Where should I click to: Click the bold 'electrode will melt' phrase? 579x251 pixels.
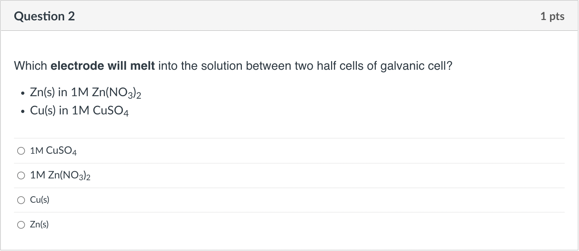pyautogui.click(x=103, y=66)
